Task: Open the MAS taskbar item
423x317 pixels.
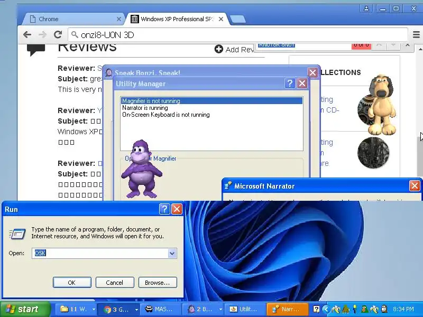Action: coord(162,309)
